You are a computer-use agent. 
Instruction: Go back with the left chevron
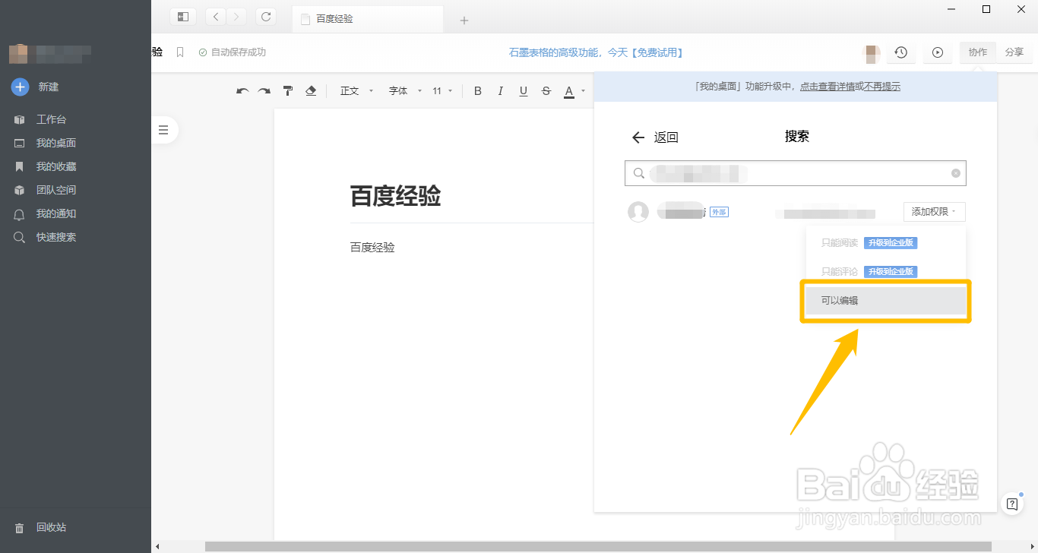tap(216, 17)
